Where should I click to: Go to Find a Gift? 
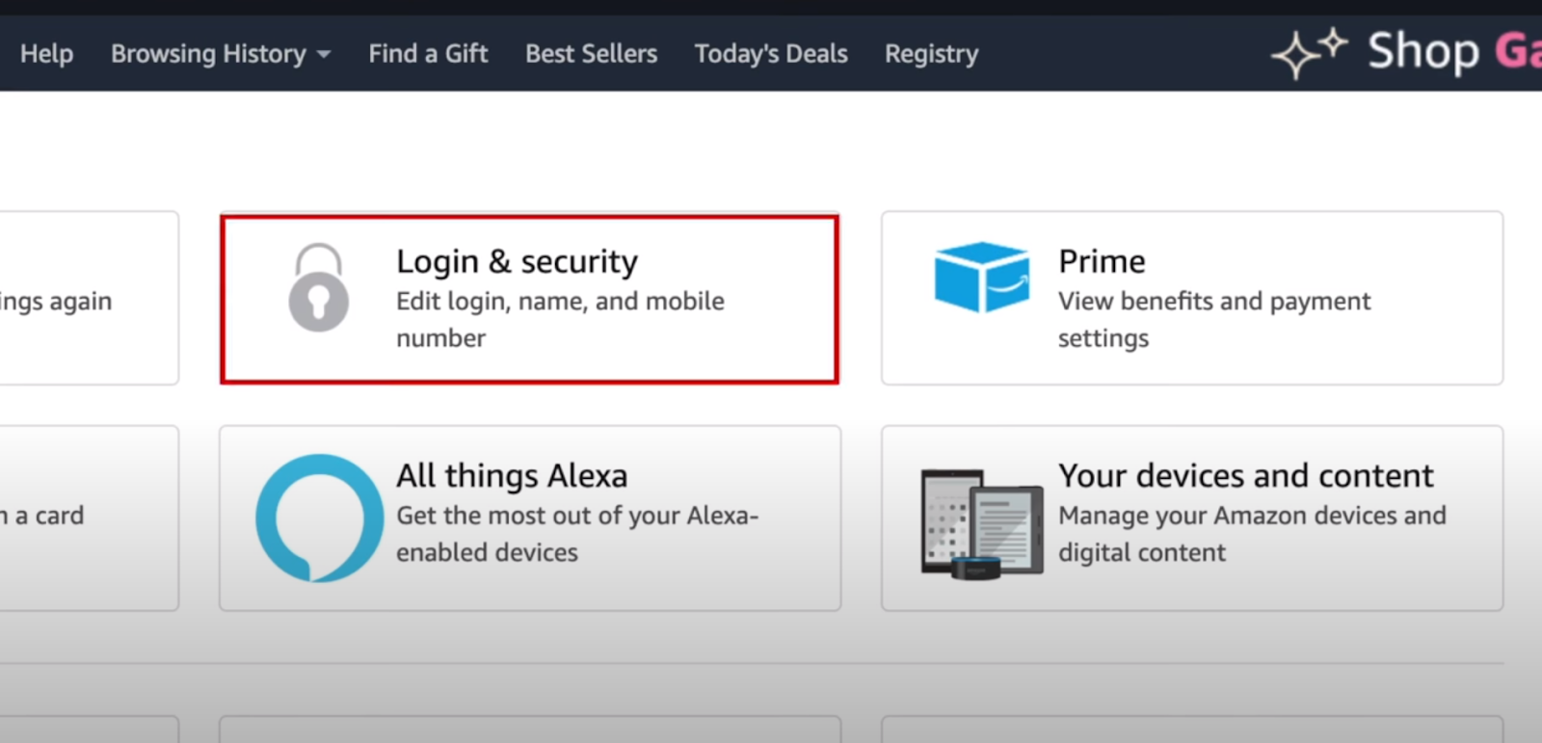428,54
